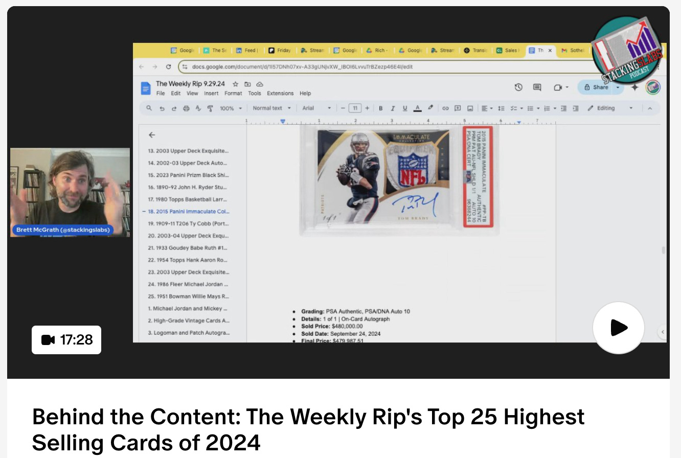The width and height of the screenshot is (681, 458).
Task: Open the comments icon in the header
Action: click(537, 87)
